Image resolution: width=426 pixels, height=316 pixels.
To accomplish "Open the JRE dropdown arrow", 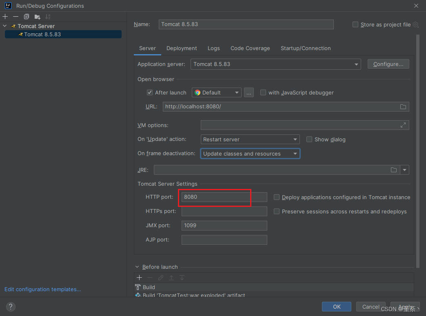I will pyautogui.click(x=404, y=170).
